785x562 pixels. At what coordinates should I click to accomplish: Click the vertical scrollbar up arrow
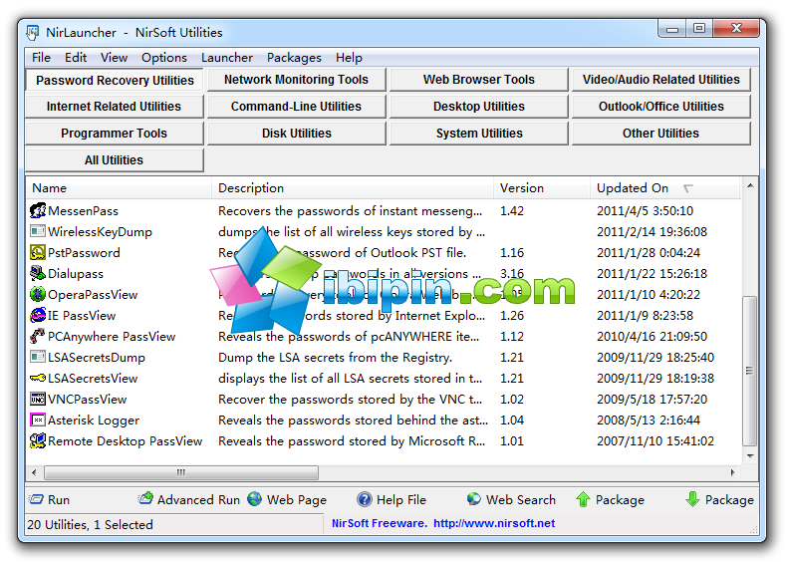749,185
